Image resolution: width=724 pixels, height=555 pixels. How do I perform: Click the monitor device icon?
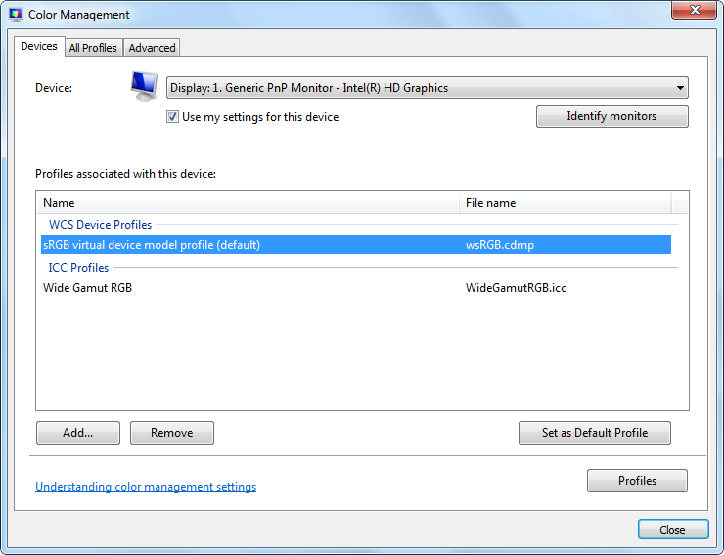click(144, 86)
